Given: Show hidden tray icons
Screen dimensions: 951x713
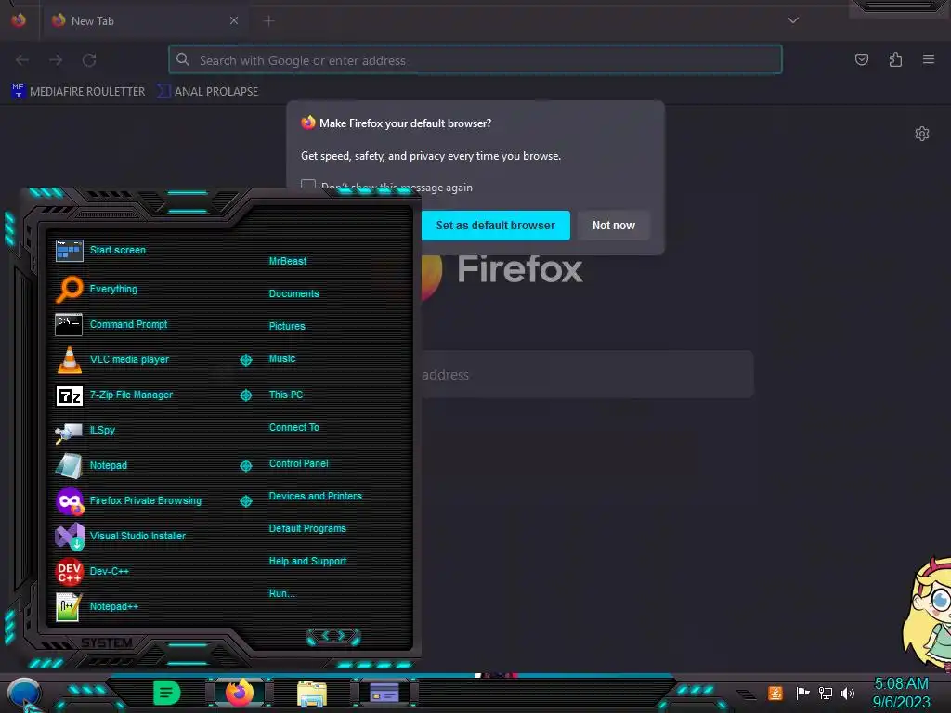Looking at the screenshot, I should coord(746,694).
